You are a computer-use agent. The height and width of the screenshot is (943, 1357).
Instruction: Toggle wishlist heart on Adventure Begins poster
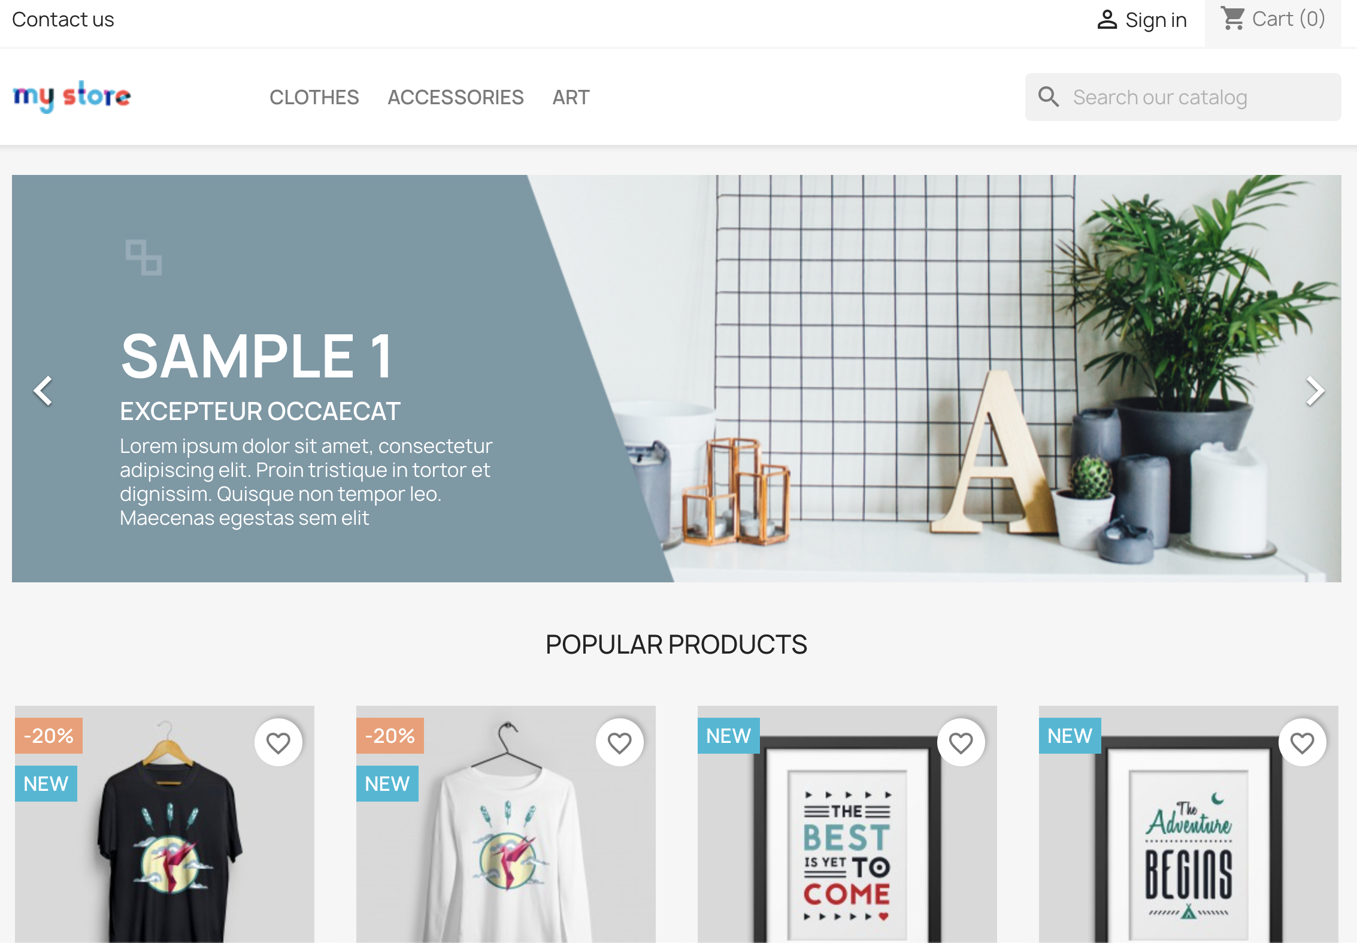click(1303, 743)
